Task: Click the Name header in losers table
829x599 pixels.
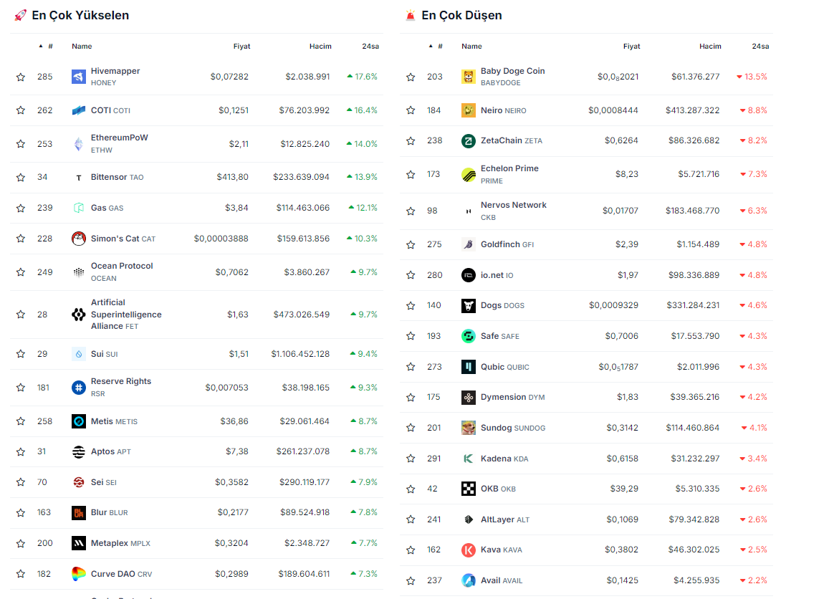Action: coord(471,47)
